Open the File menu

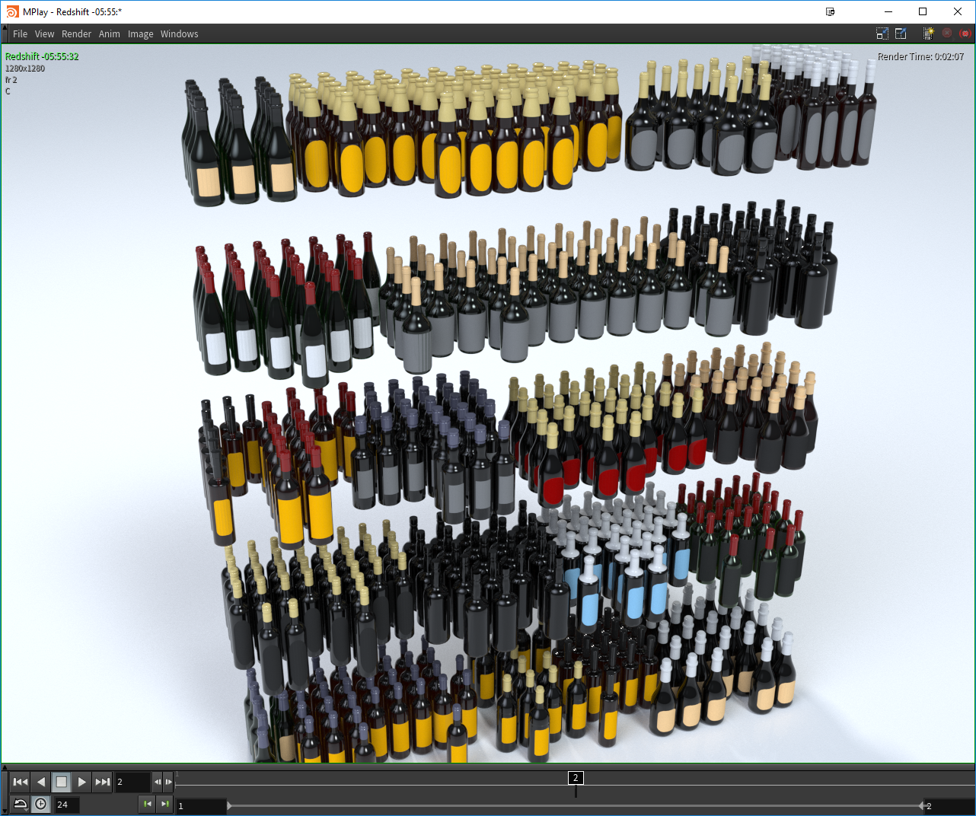point(20,34)
